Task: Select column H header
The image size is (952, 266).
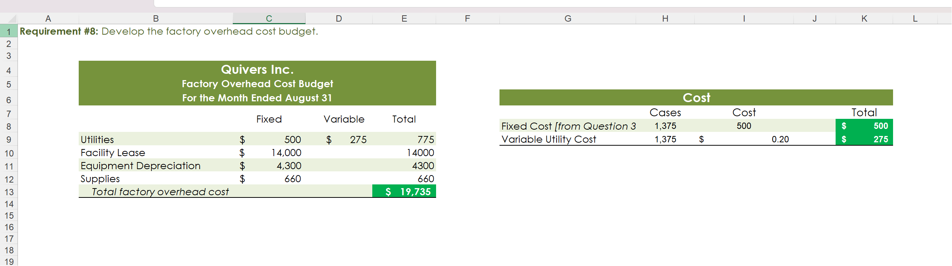Action: tap(665, 19)
